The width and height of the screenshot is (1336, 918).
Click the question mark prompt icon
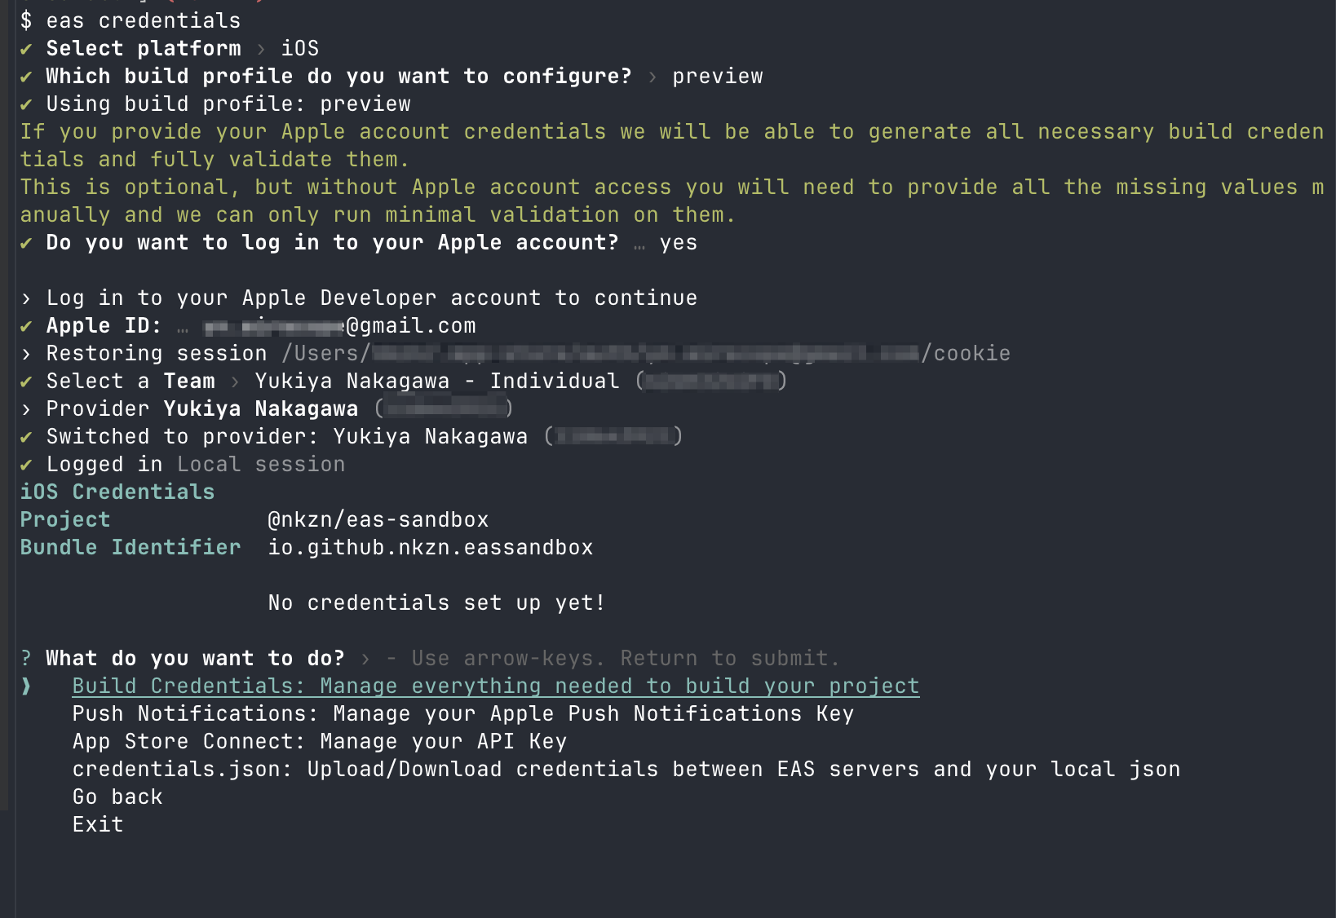[26, 659]
